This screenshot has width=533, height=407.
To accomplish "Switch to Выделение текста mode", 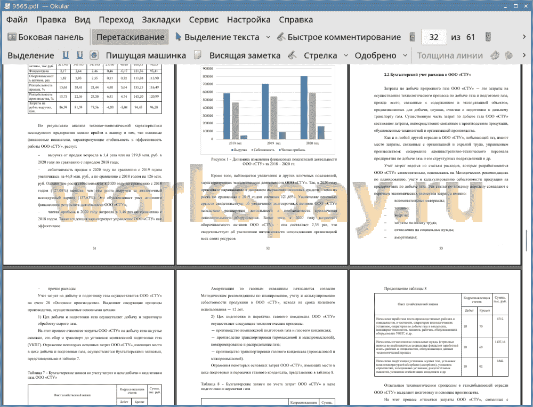I will (217, 37).
